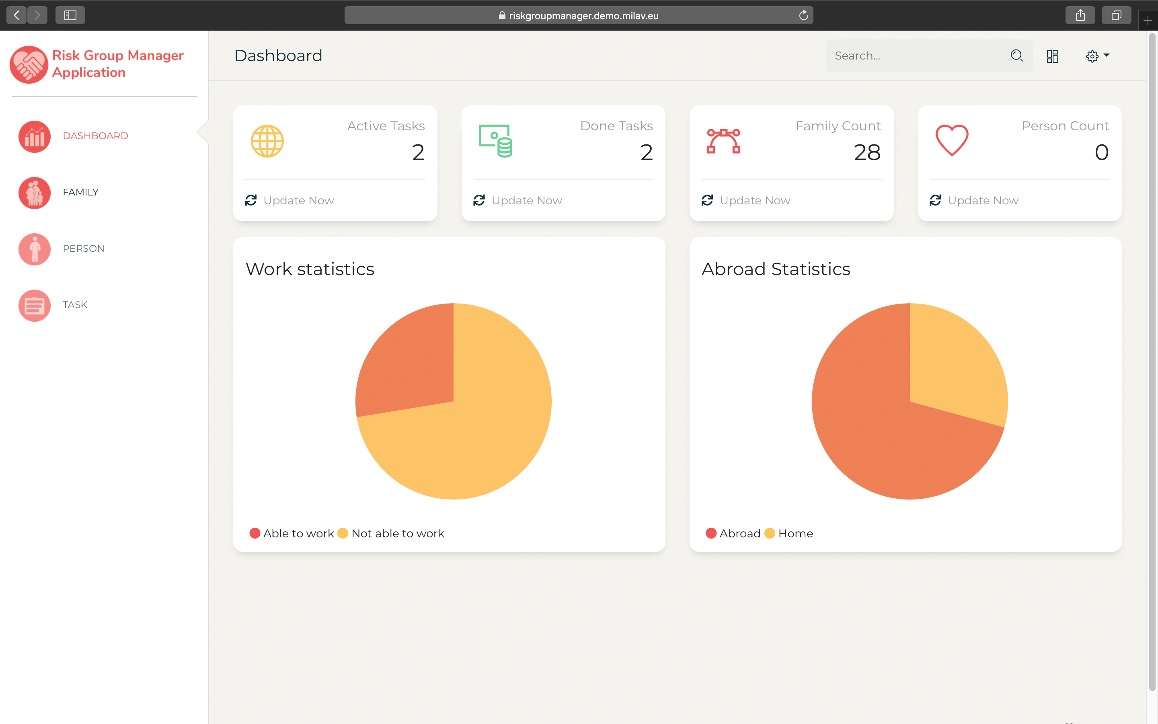Open the Task clipboard sidebar icon
Image resolution: width=1158 pixels, height=724 pixels.
coord(35,306)
